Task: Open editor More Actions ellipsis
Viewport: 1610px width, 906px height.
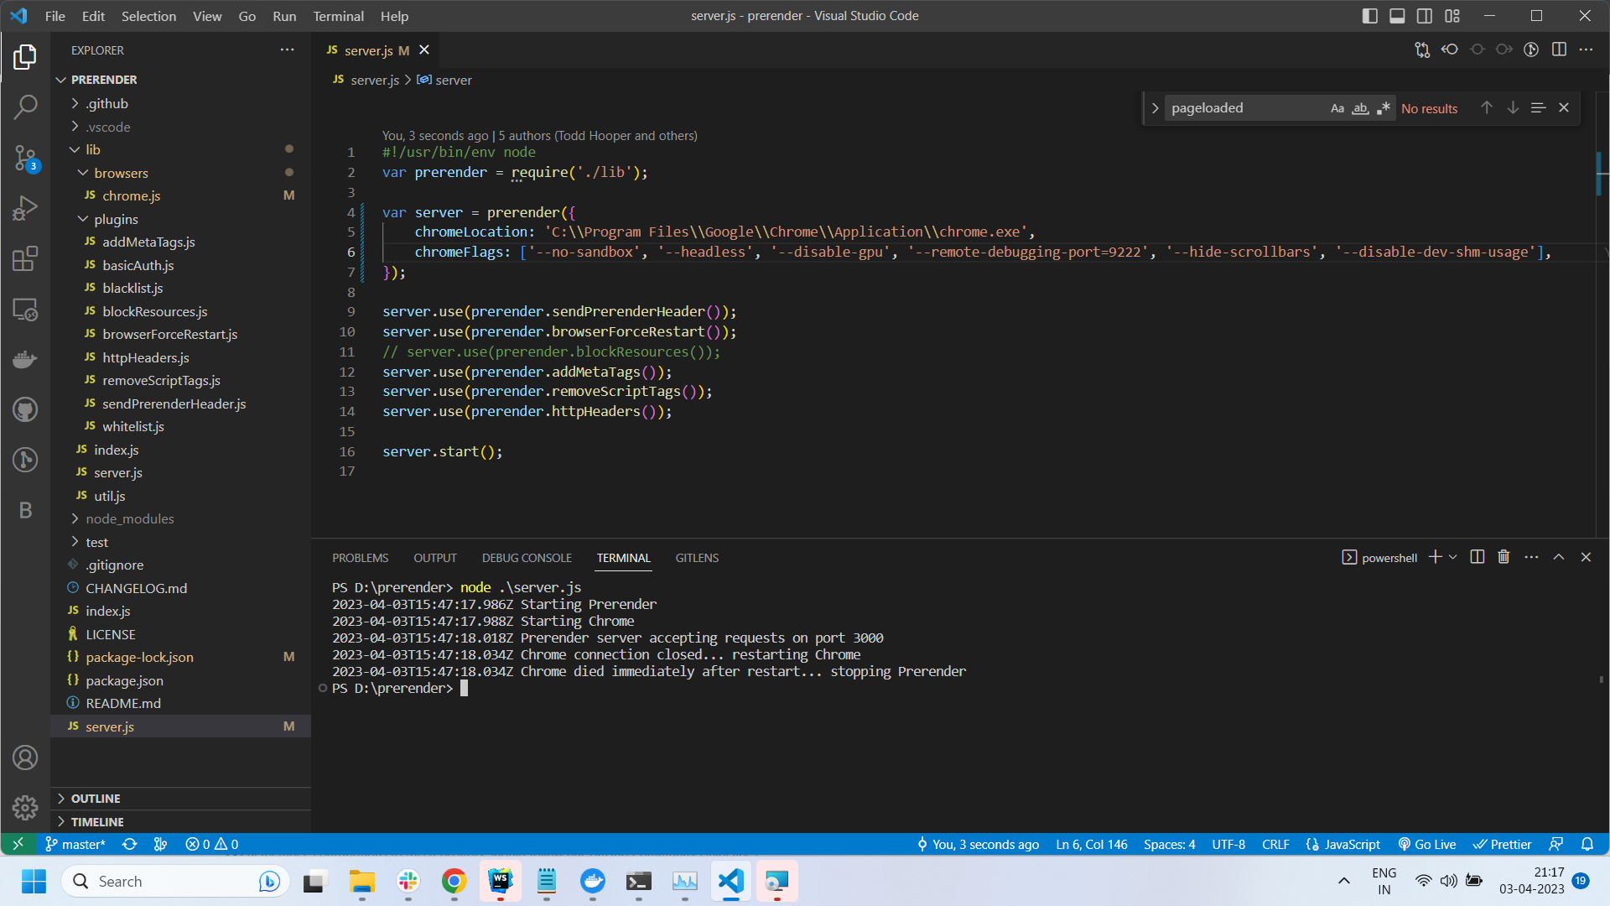Action: coord(1586,49)
